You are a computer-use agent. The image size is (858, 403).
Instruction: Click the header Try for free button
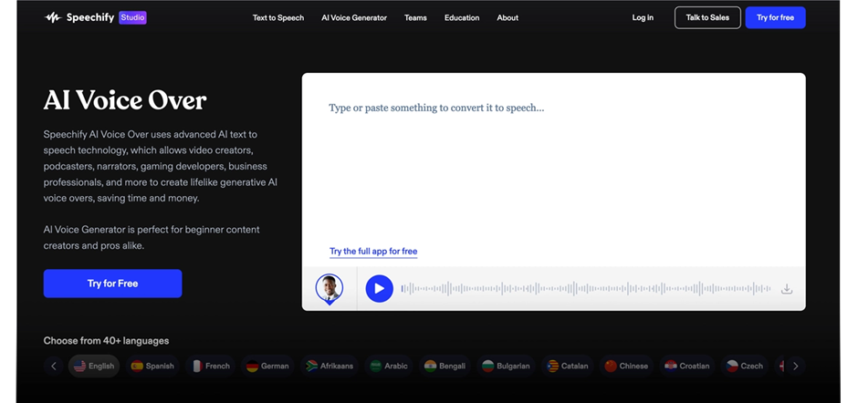[x=775, y=17]
